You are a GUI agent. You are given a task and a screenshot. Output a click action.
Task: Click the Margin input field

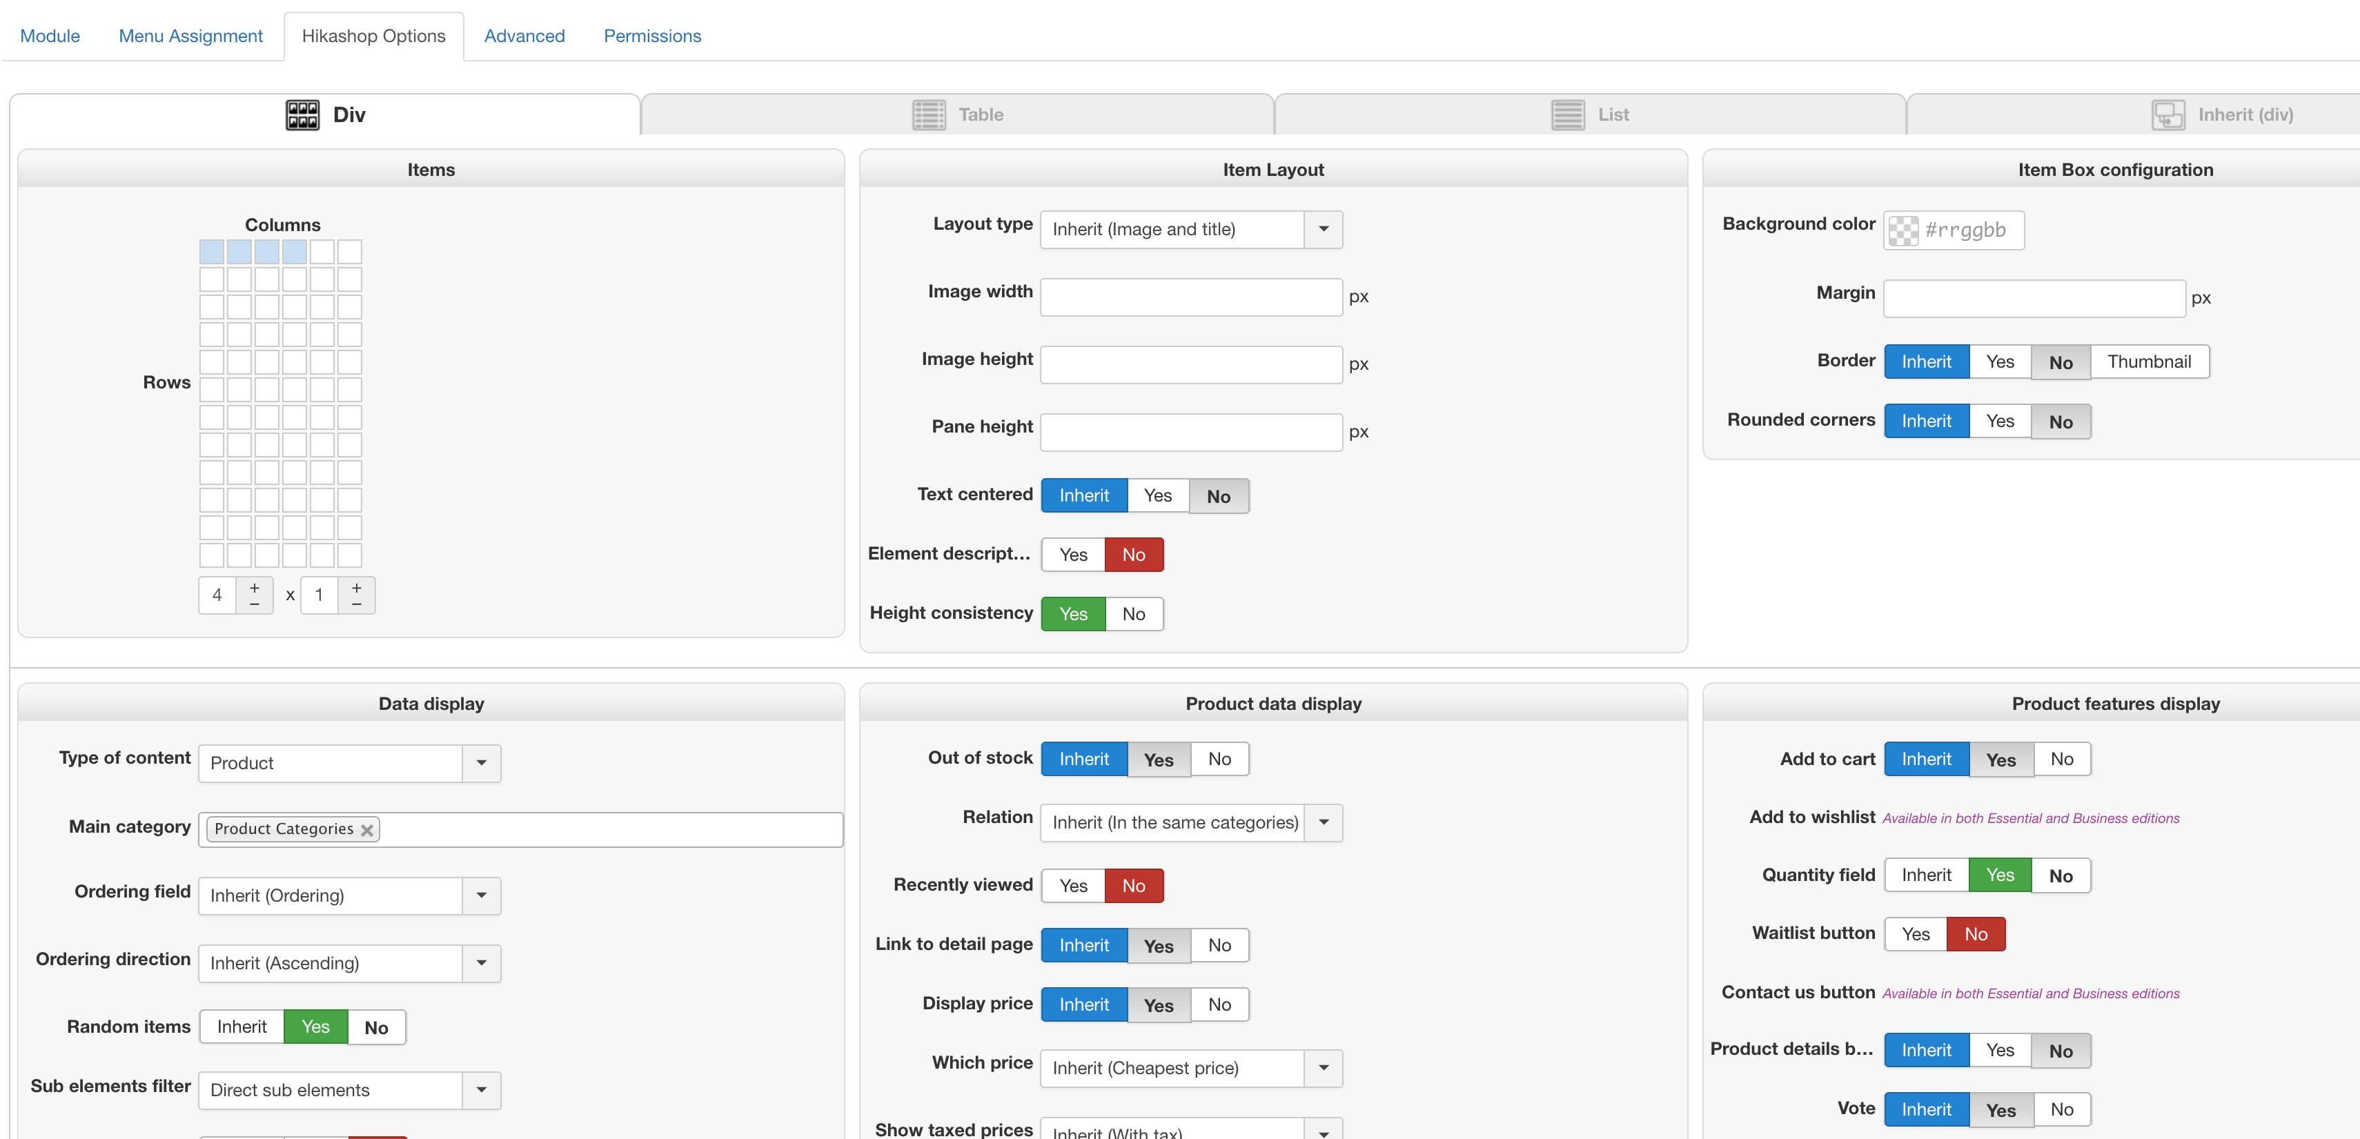click(x=2034, y=299)
